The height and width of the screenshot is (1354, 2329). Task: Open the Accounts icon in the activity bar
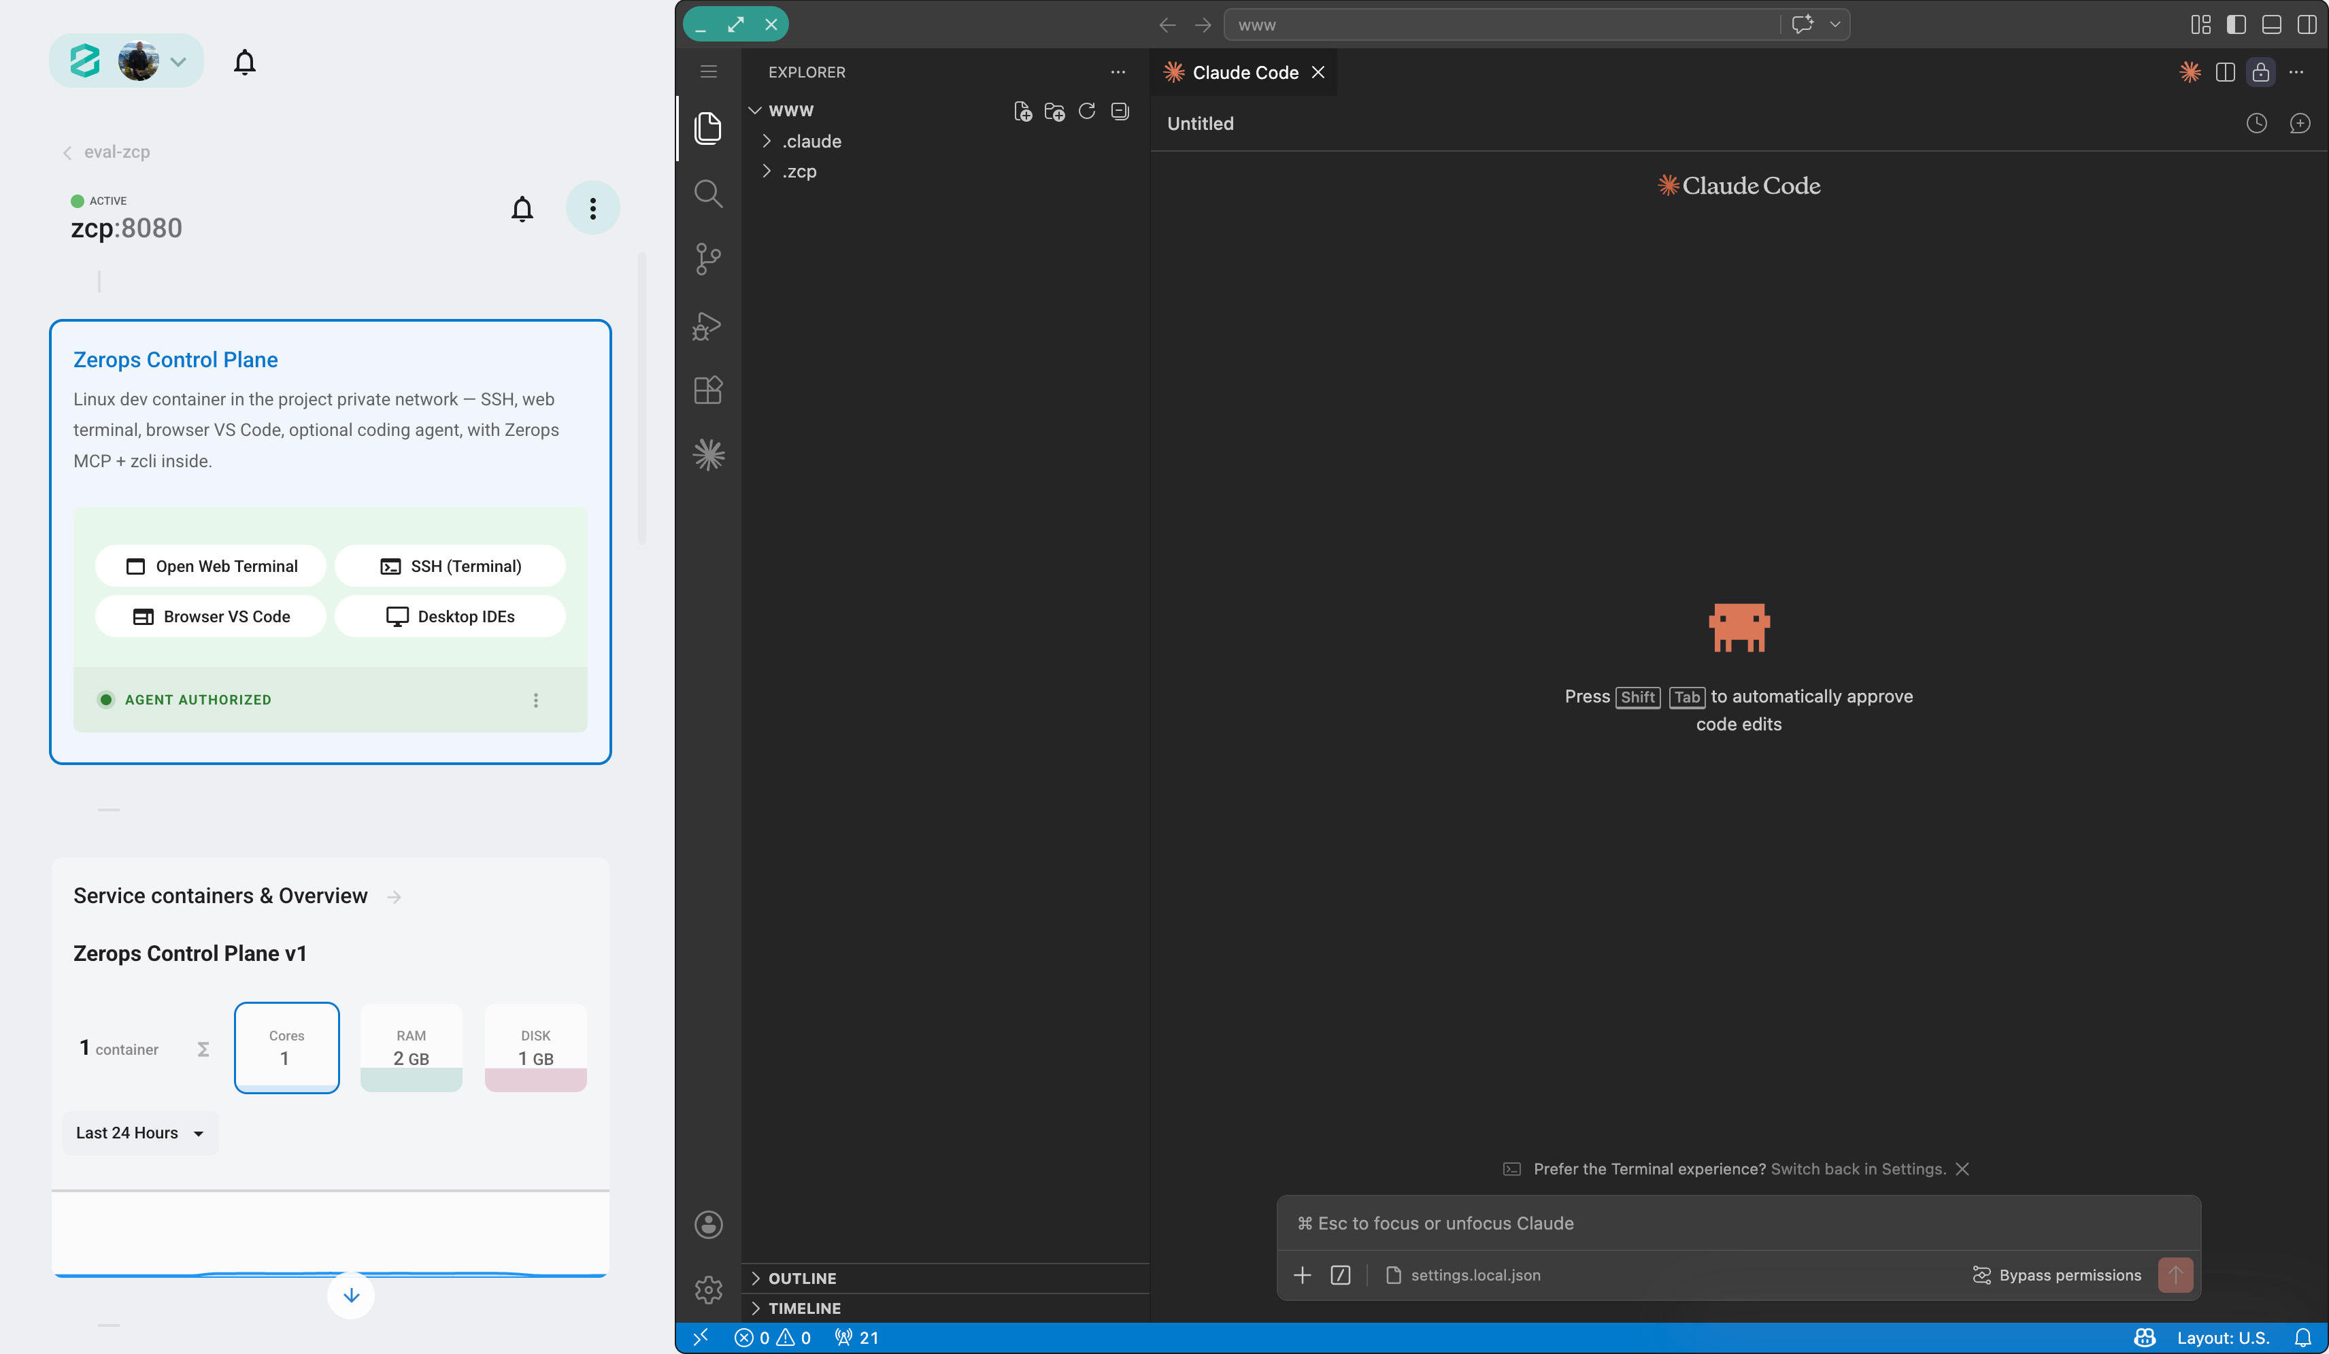708,1225
